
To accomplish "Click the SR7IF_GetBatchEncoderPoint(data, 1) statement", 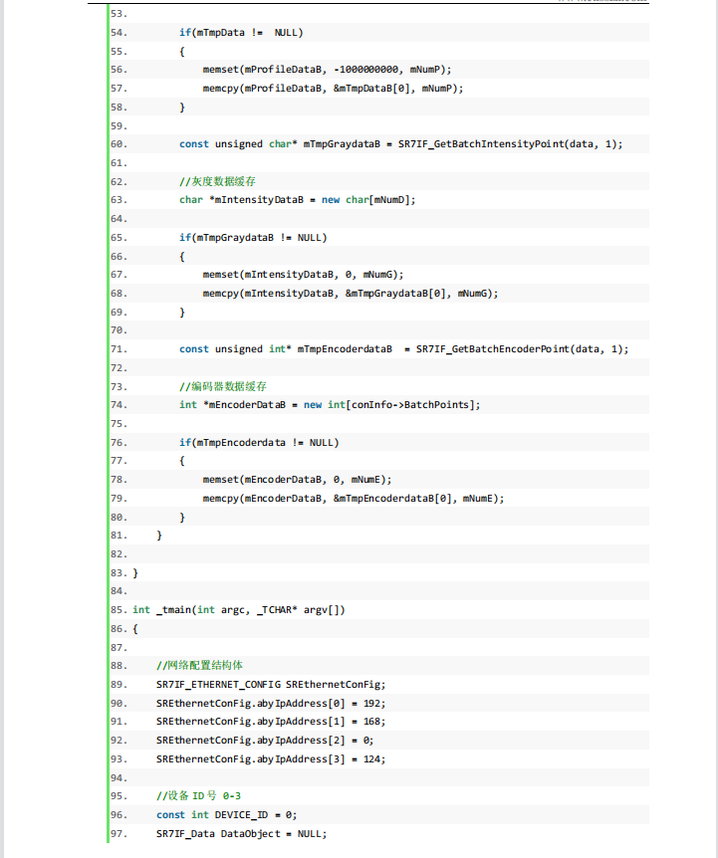I will 404,349.
